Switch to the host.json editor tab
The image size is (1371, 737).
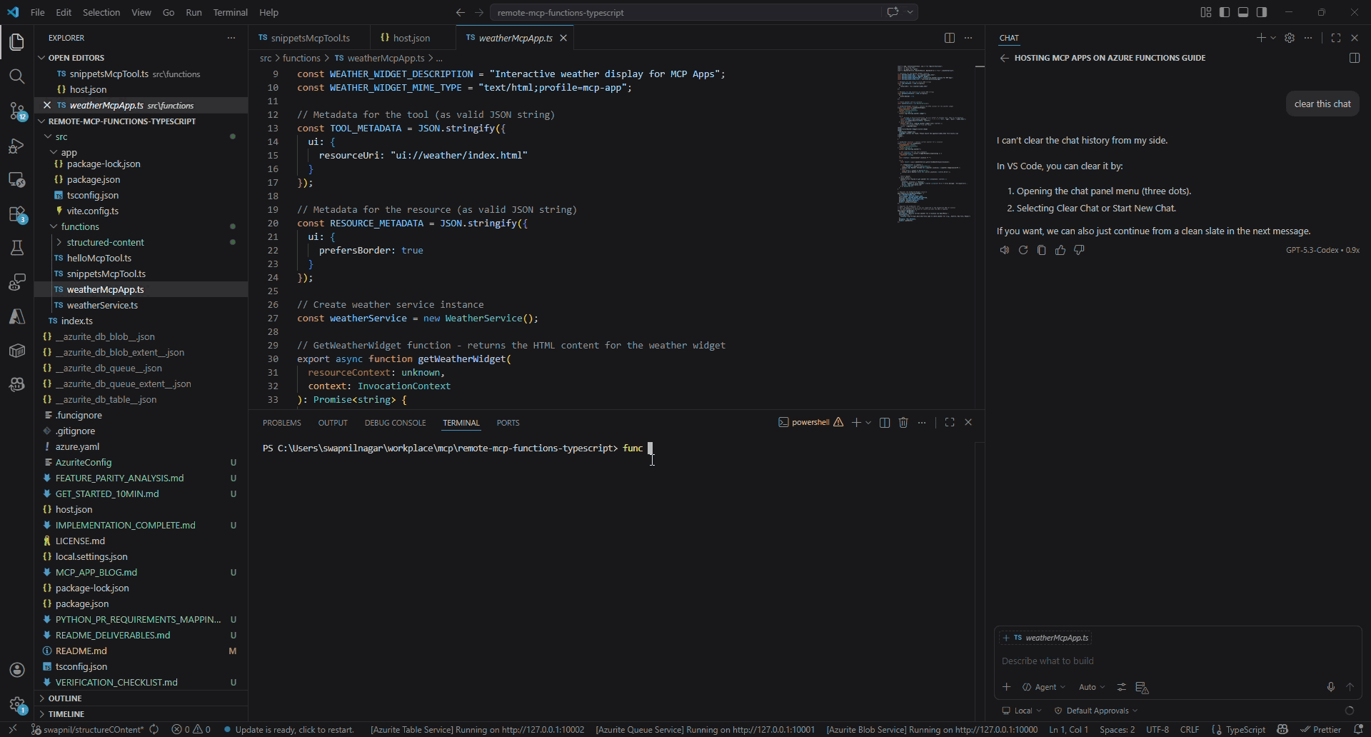pyautogui.click(x=411, y=38)
